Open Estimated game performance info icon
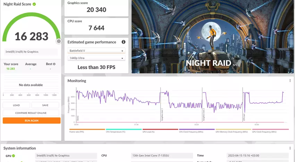Screen dimensions: 295x162 pyautogui.click(x=123, y=42)
